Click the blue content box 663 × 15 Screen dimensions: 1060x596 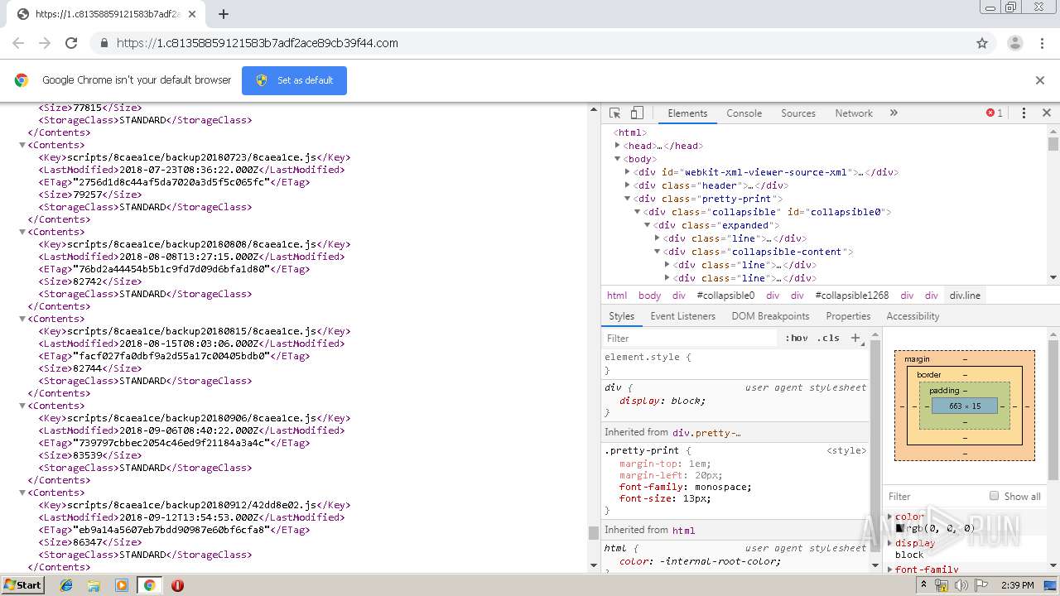tap(965, 406)
